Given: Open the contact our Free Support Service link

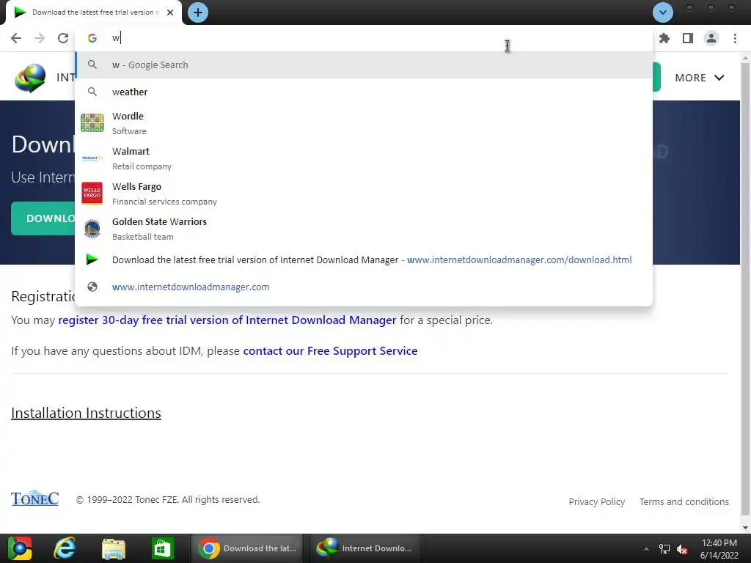Looking at the screenshot, I should click(330, 351).
